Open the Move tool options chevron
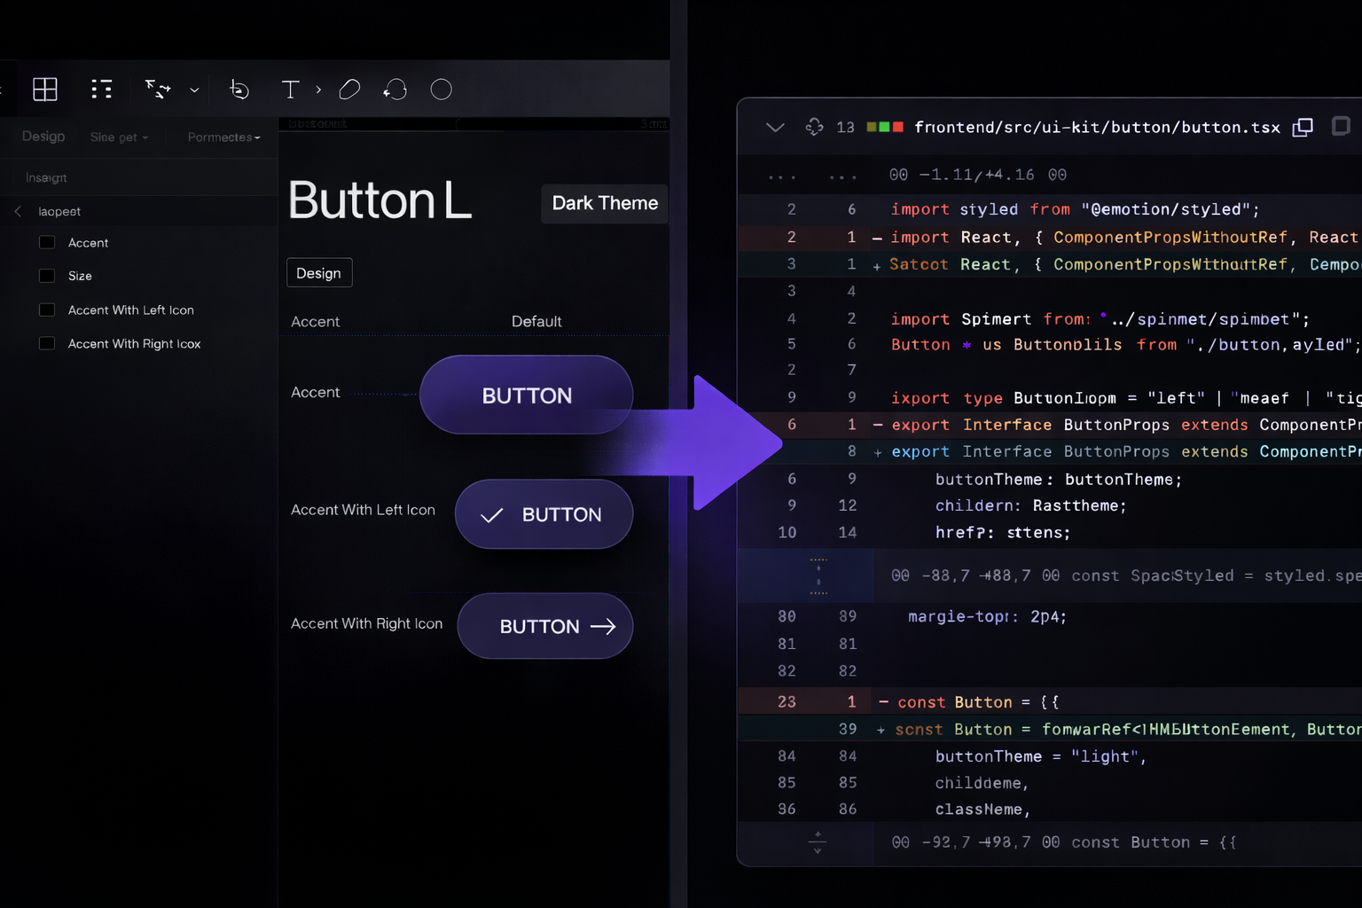Image resolution: width=1362 pixels, height=908 pixels. click(195, 89)
